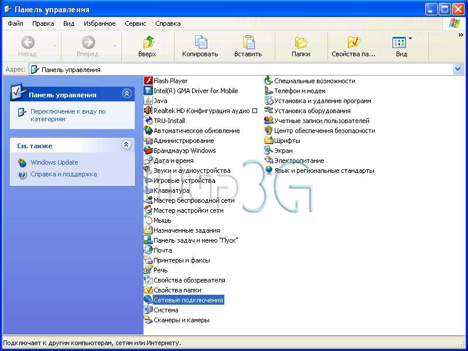Open Телефон и модем
The width and height of the screenshot is (468, 351).
point(295,91)
